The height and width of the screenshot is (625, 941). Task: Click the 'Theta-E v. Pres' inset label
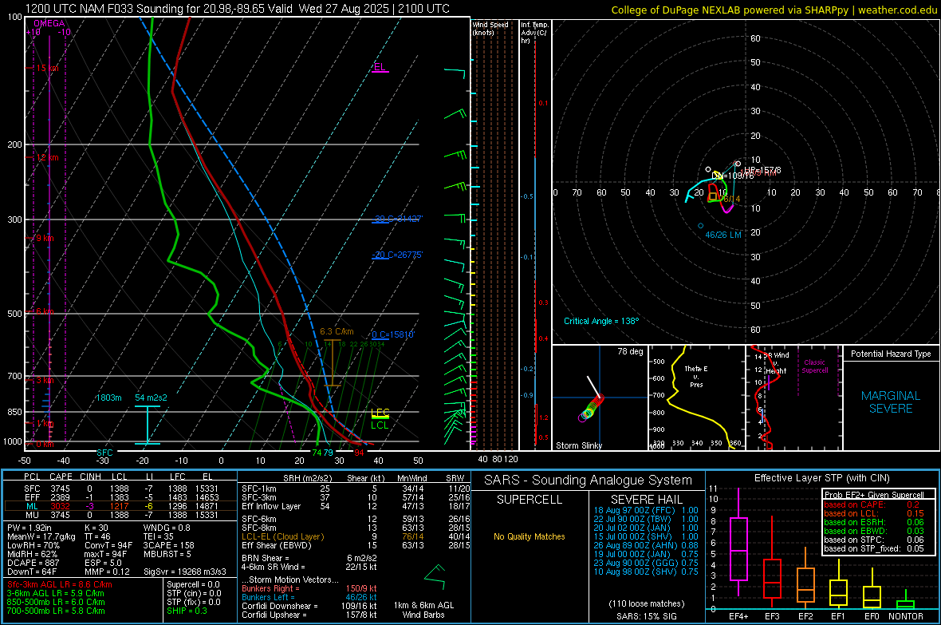[696, 377]
